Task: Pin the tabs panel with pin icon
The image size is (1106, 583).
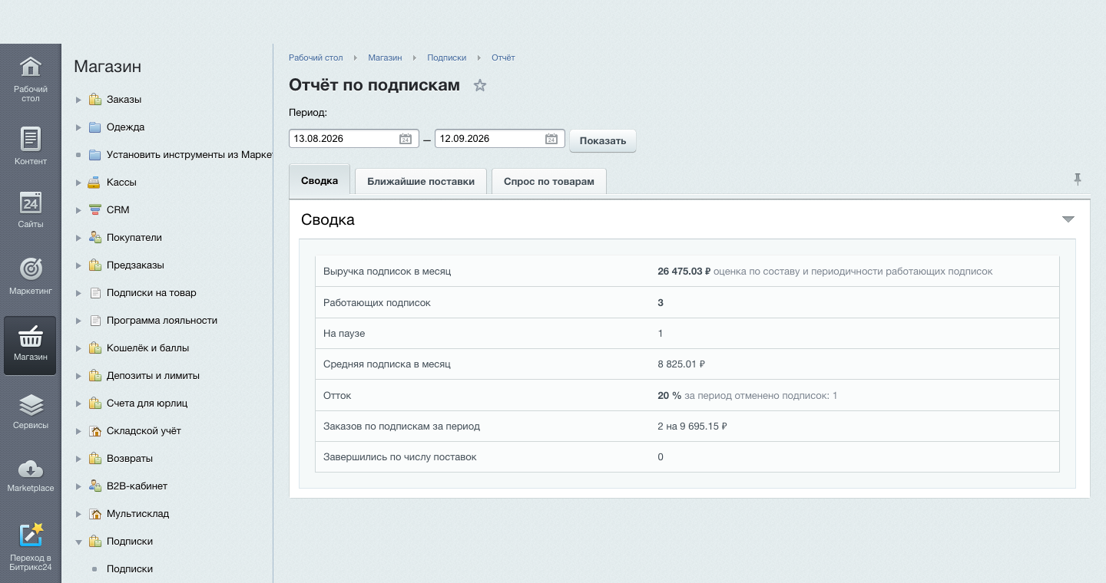Action: point(1078,180)
